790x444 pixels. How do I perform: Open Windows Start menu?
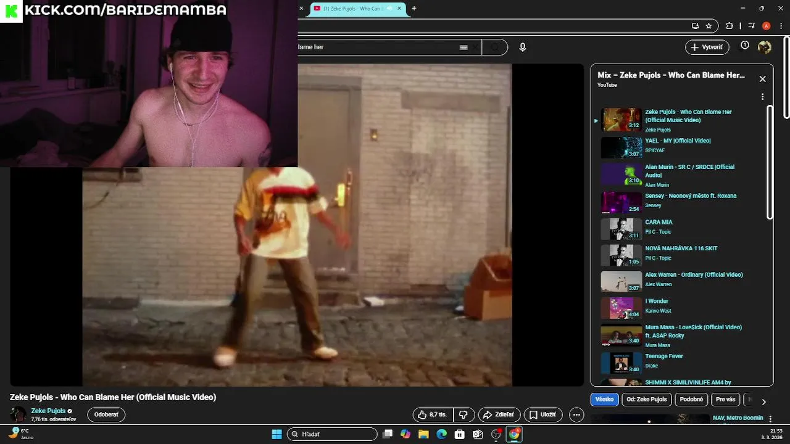[x=276, y=434]
